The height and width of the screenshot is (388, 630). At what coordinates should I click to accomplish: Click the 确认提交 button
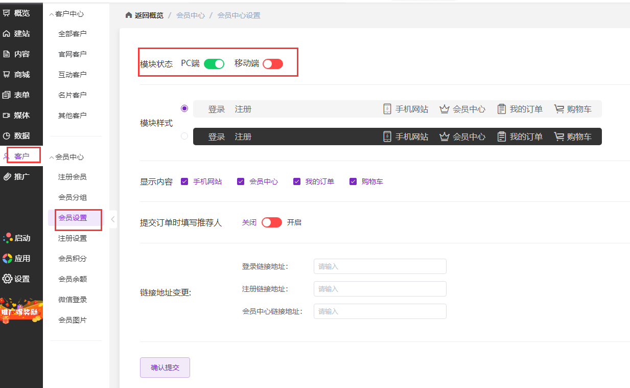coord(165,368)
